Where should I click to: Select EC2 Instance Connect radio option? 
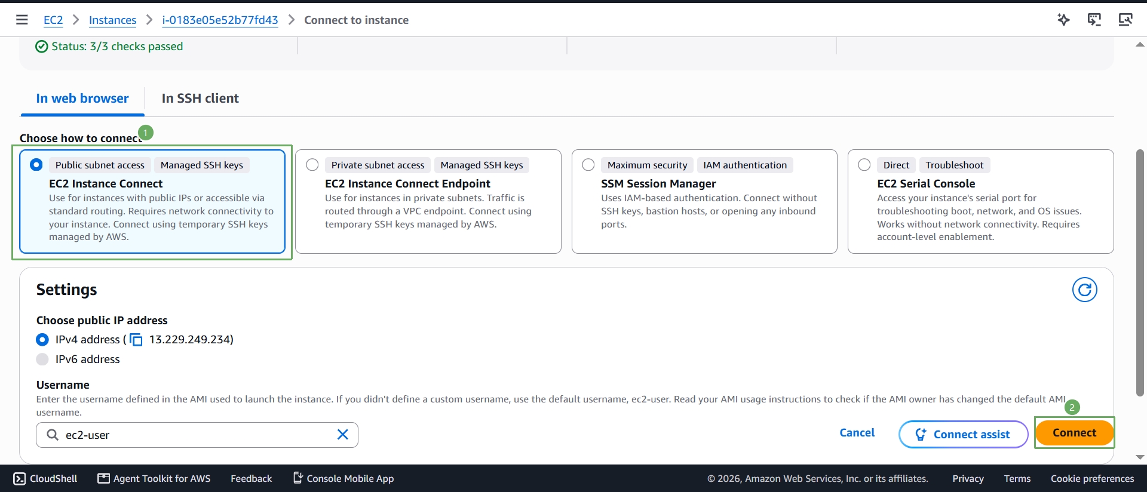[x=36, y=165]
